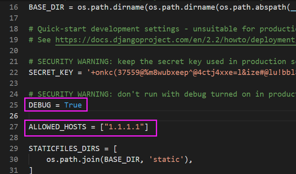Place cursor on empty line 26

point(162,116)
